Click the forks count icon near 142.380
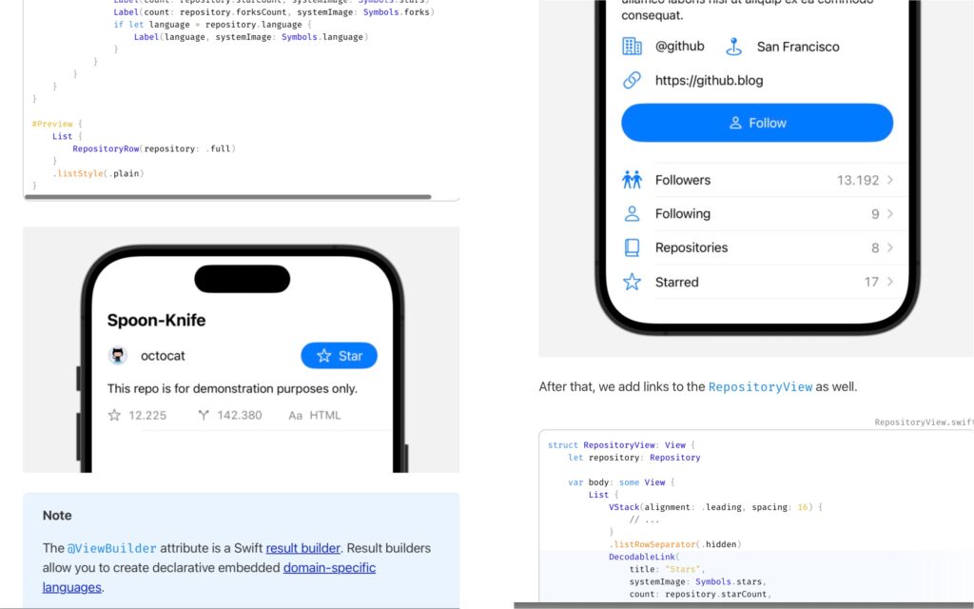The width and height of the screenshot is (974, 609). click(x=204, y=415)
